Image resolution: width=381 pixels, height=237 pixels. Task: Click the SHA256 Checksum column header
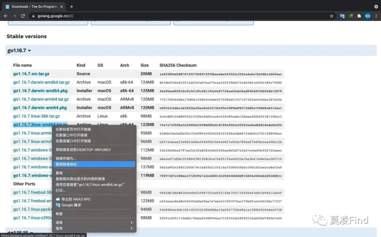(178, 65)
